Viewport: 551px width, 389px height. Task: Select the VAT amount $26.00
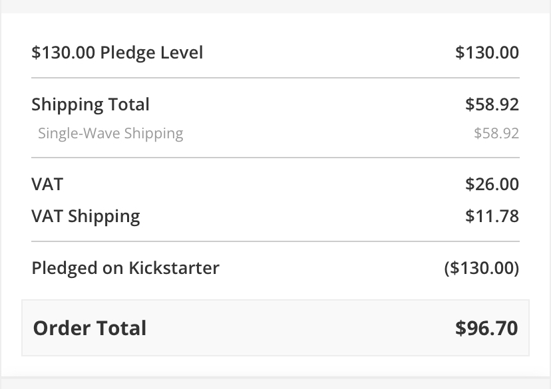pos(492,184)
